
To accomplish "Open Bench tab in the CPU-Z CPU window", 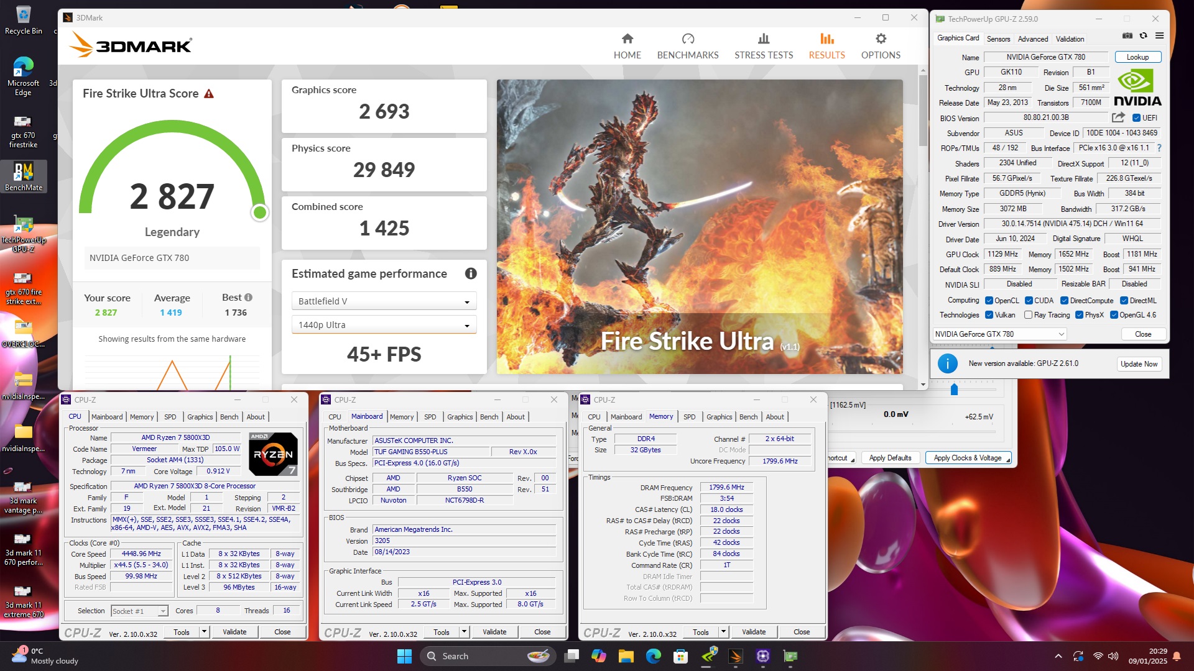I will (x=229, y=417).
